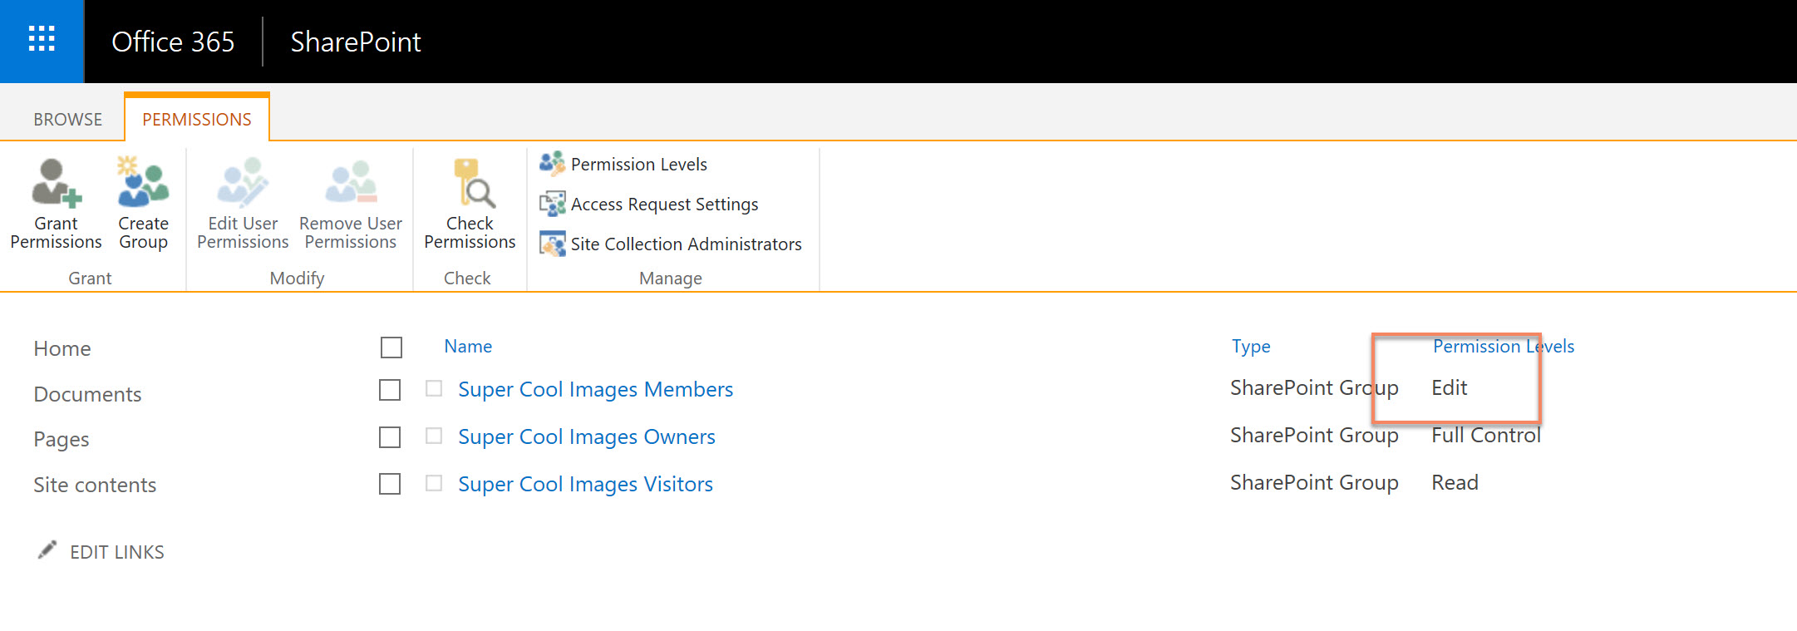Click the Edit User Permissions icon
This screenshot has width=1797, height=631.
click(x=243, y=182)
